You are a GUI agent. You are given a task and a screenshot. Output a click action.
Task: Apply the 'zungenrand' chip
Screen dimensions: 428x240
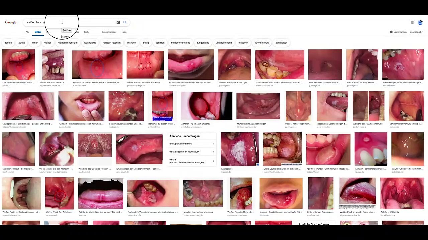pyautogui.click(x=203, y=43)
